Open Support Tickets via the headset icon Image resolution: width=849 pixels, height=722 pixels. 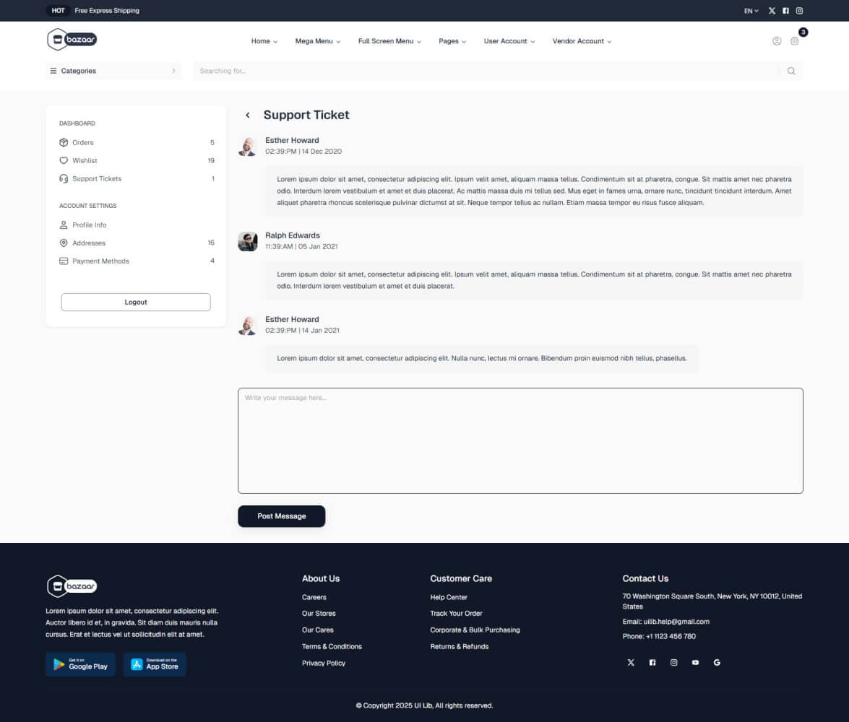pos(64,178)
